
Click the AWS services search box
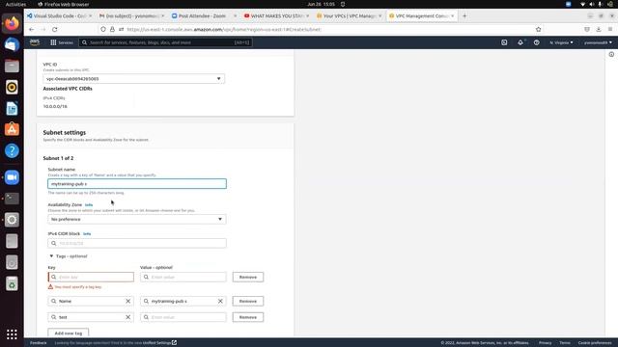(x=165, y=42)
